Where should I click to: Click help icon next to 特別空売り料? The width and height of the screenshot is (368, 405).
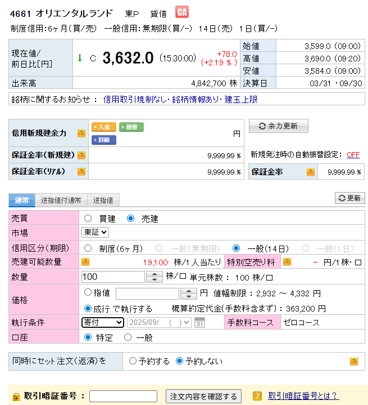pos(287,262)
